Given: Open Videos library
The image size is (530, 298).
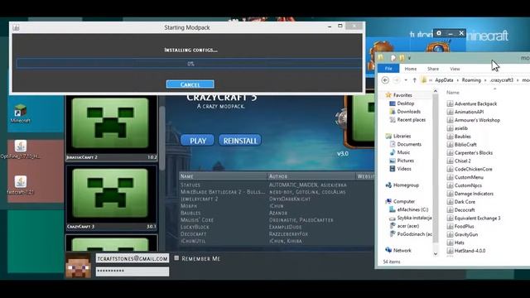Looking at the screenshot, I should click(x=400, y=169).
